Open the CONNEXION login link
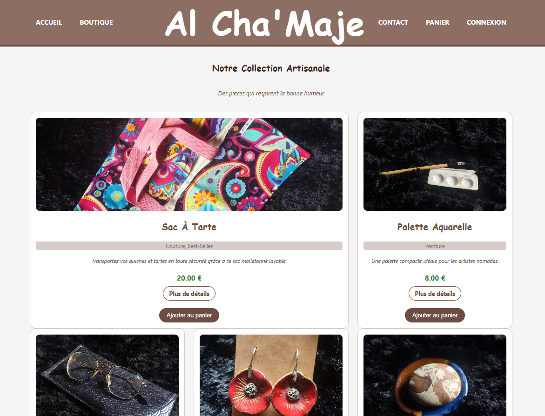This screenshot has height=416, width=545. 486,22
